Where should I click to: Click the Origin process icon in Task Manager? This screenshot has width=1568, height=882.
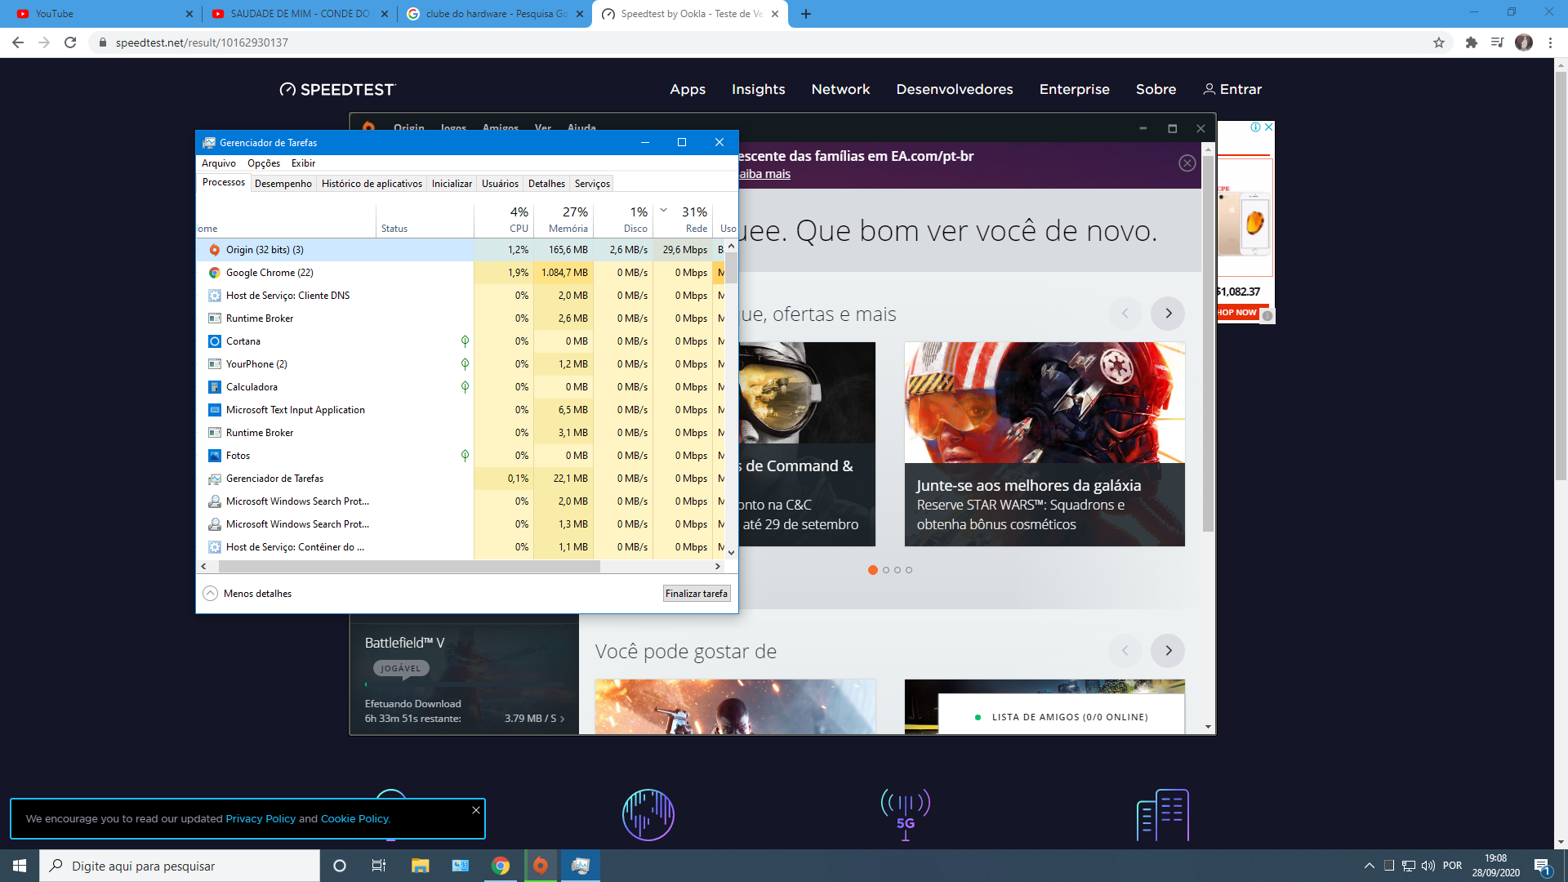pyautogui.click(x=214, y=250)
